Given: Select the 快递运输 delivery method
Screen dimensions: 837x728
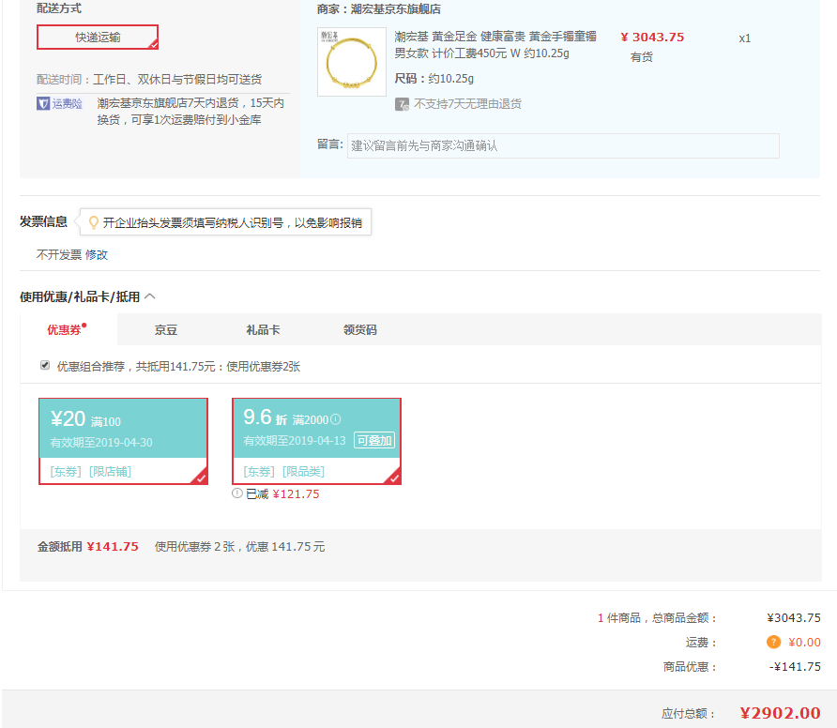Looking at the screenshot, I should (98, 38).
